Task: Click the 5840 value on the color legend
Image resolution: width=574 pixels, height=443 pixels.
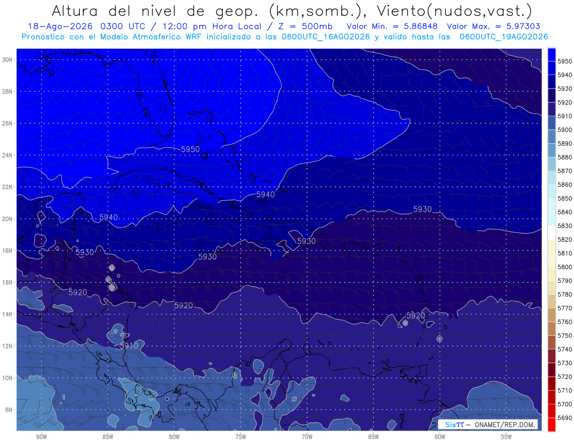Action: [x=565, y=212]
